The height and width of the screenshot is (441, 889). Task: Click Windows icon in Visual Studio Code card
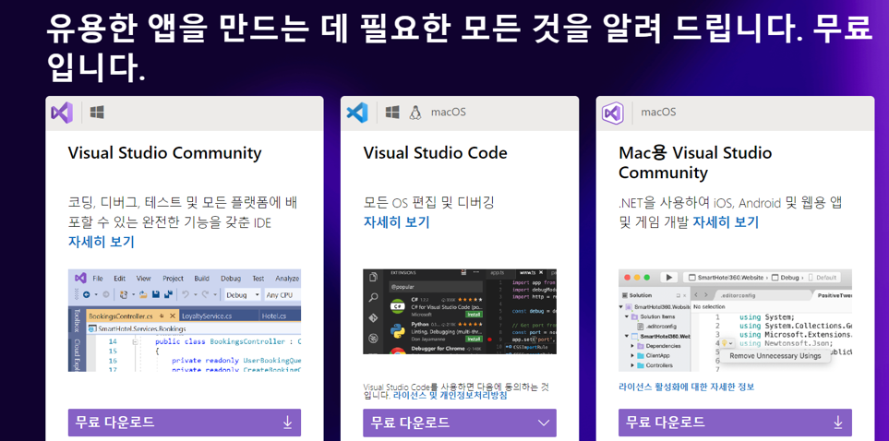point(392,113)
